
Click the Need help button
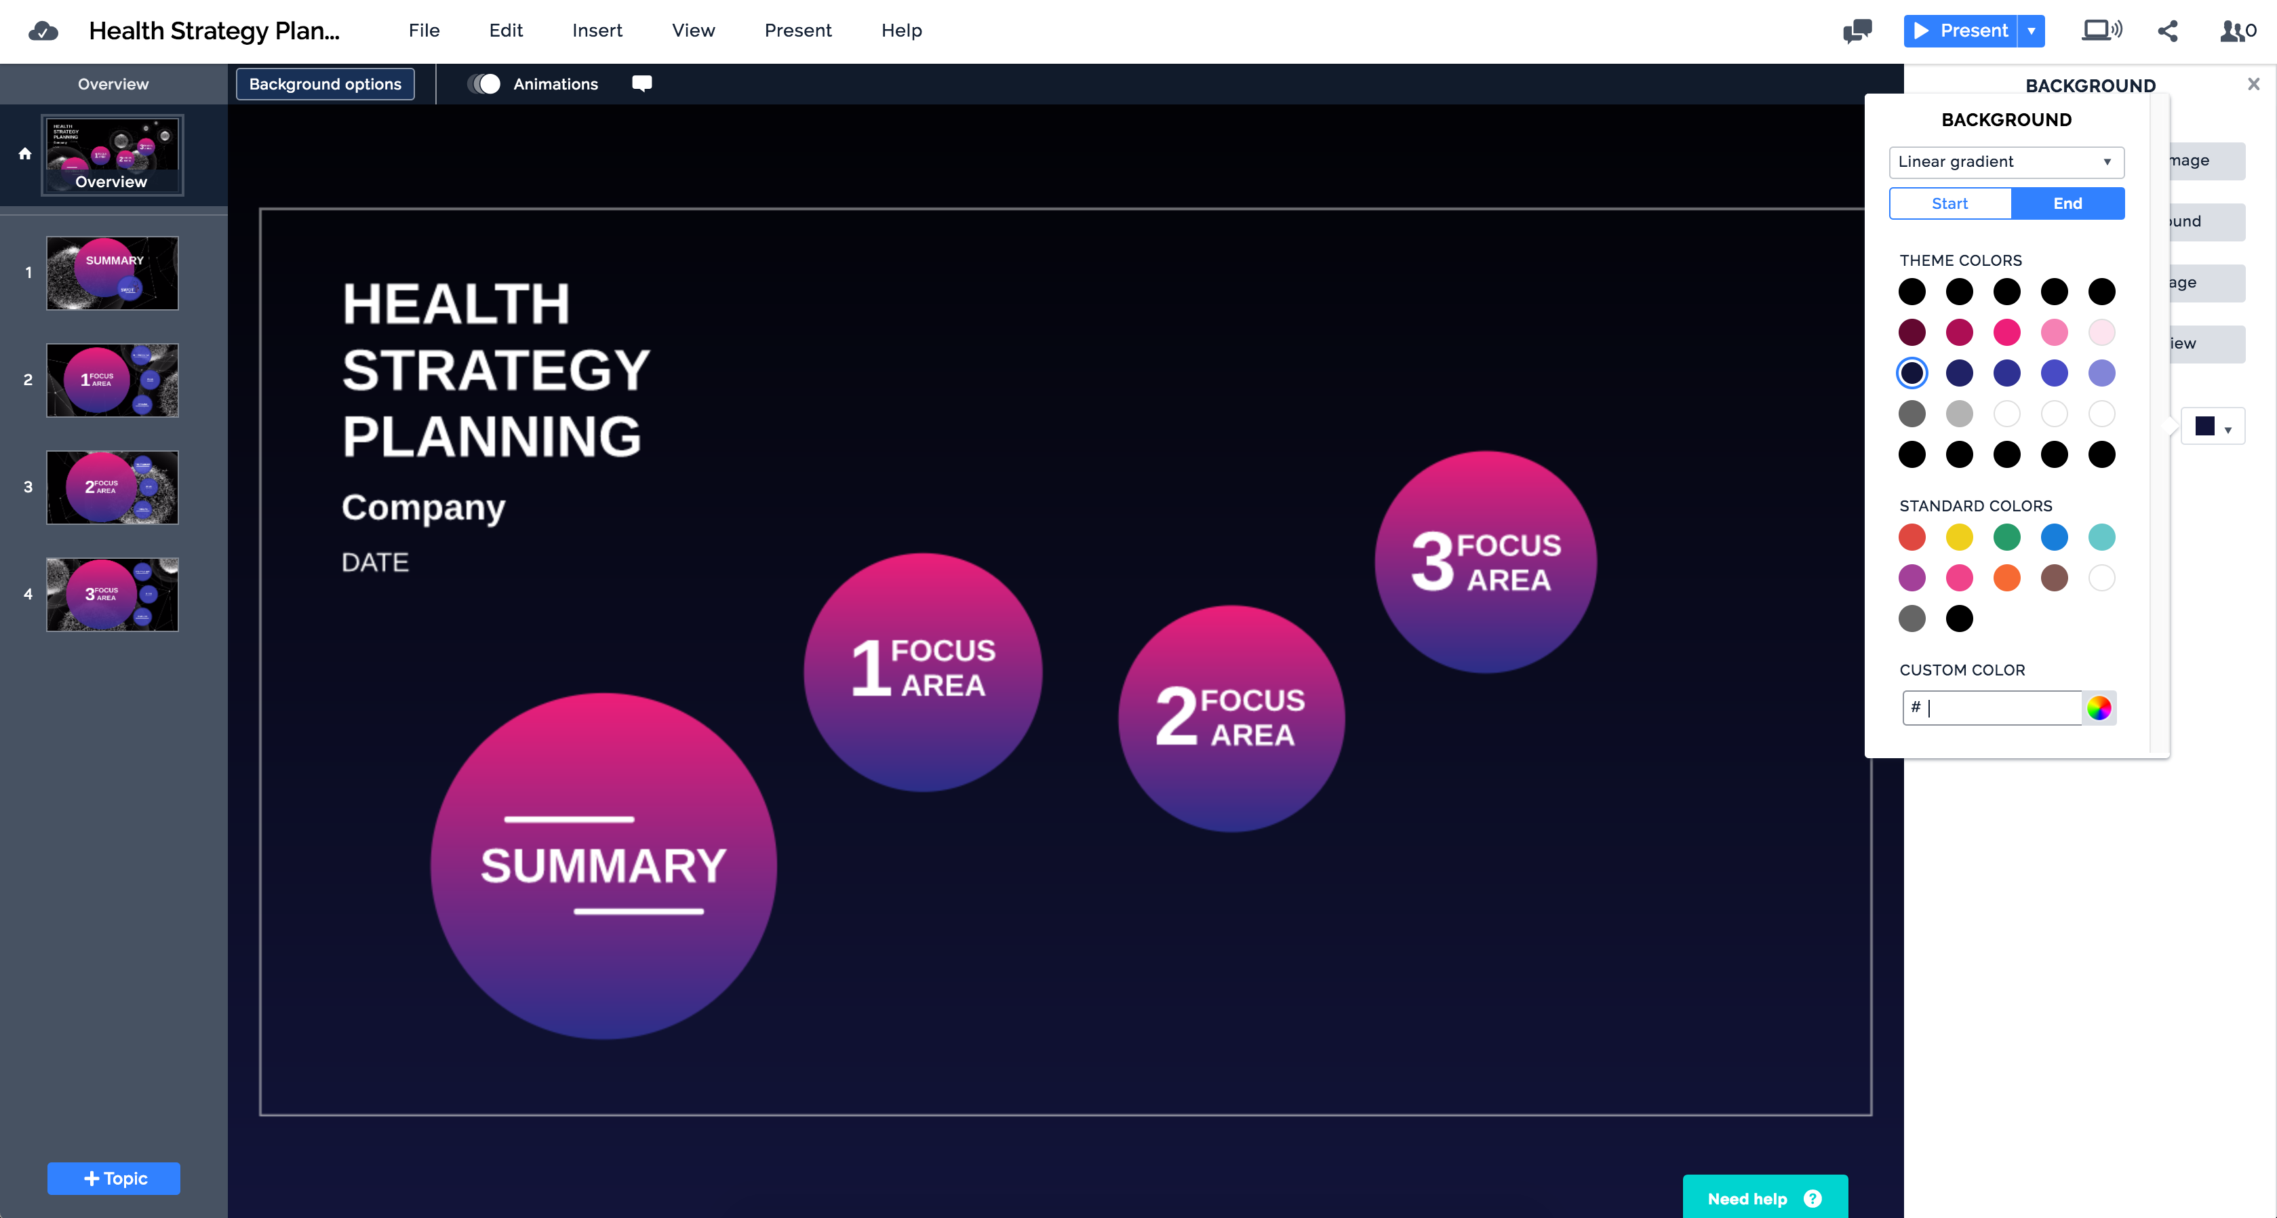pos(1764,1198)
